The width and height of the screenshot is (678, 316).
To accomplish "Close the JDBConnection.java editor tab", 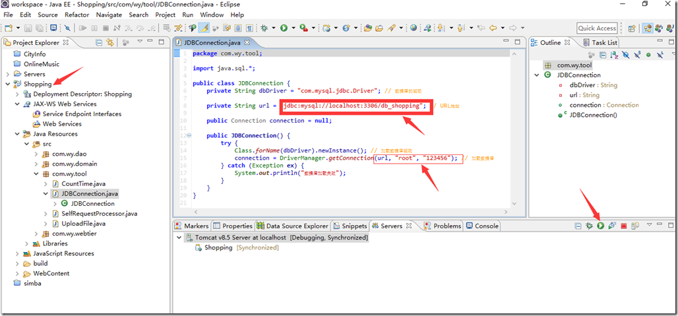I will pos(247,43).
